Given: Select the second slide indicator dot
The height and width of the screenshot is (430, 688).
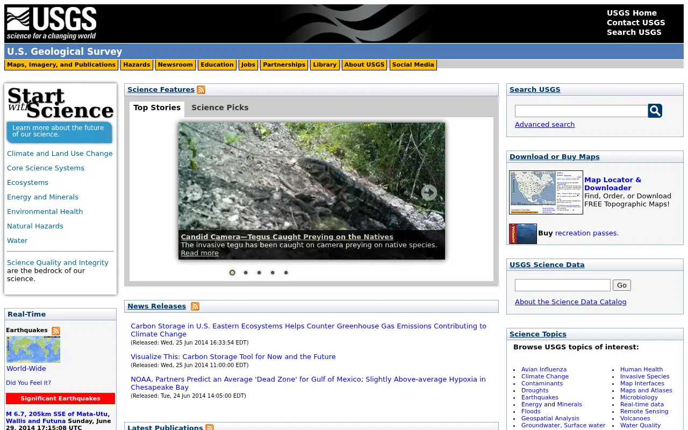Looking at the screenshot, I should point(246,273).
